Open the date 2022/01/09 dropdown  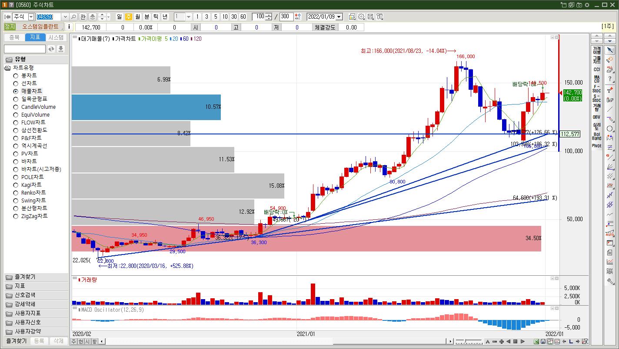(x=339, y=16)
